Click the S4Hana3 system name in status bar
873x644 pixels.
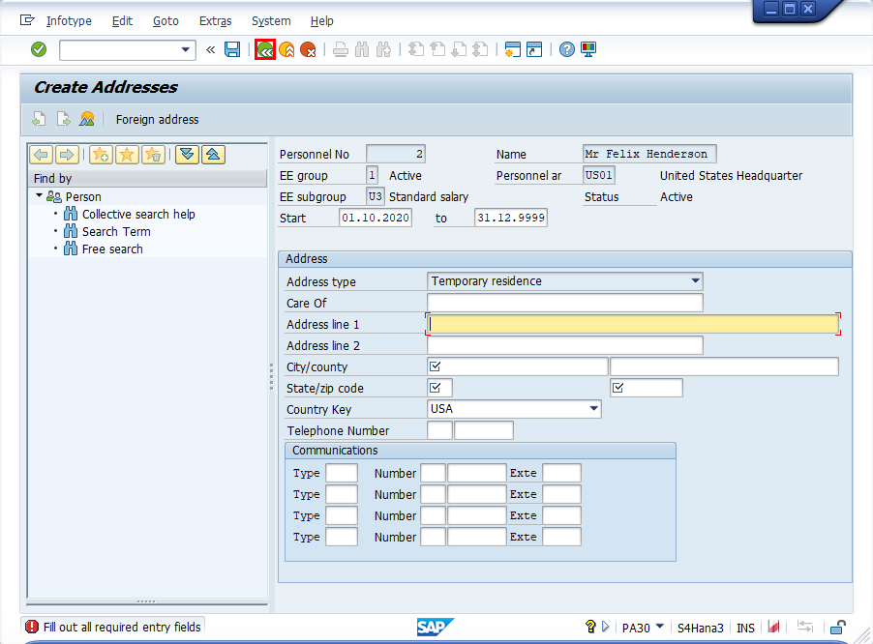701,628
